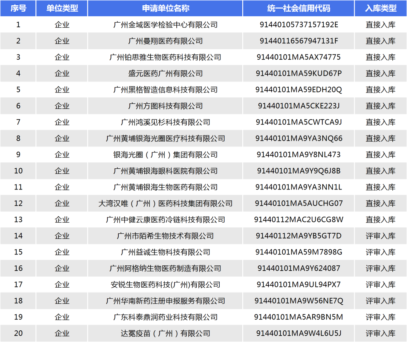This screenshot has width=407, height=342.
Task: Select code 91440101MA5AUCHG07
Action: point(299,203)
